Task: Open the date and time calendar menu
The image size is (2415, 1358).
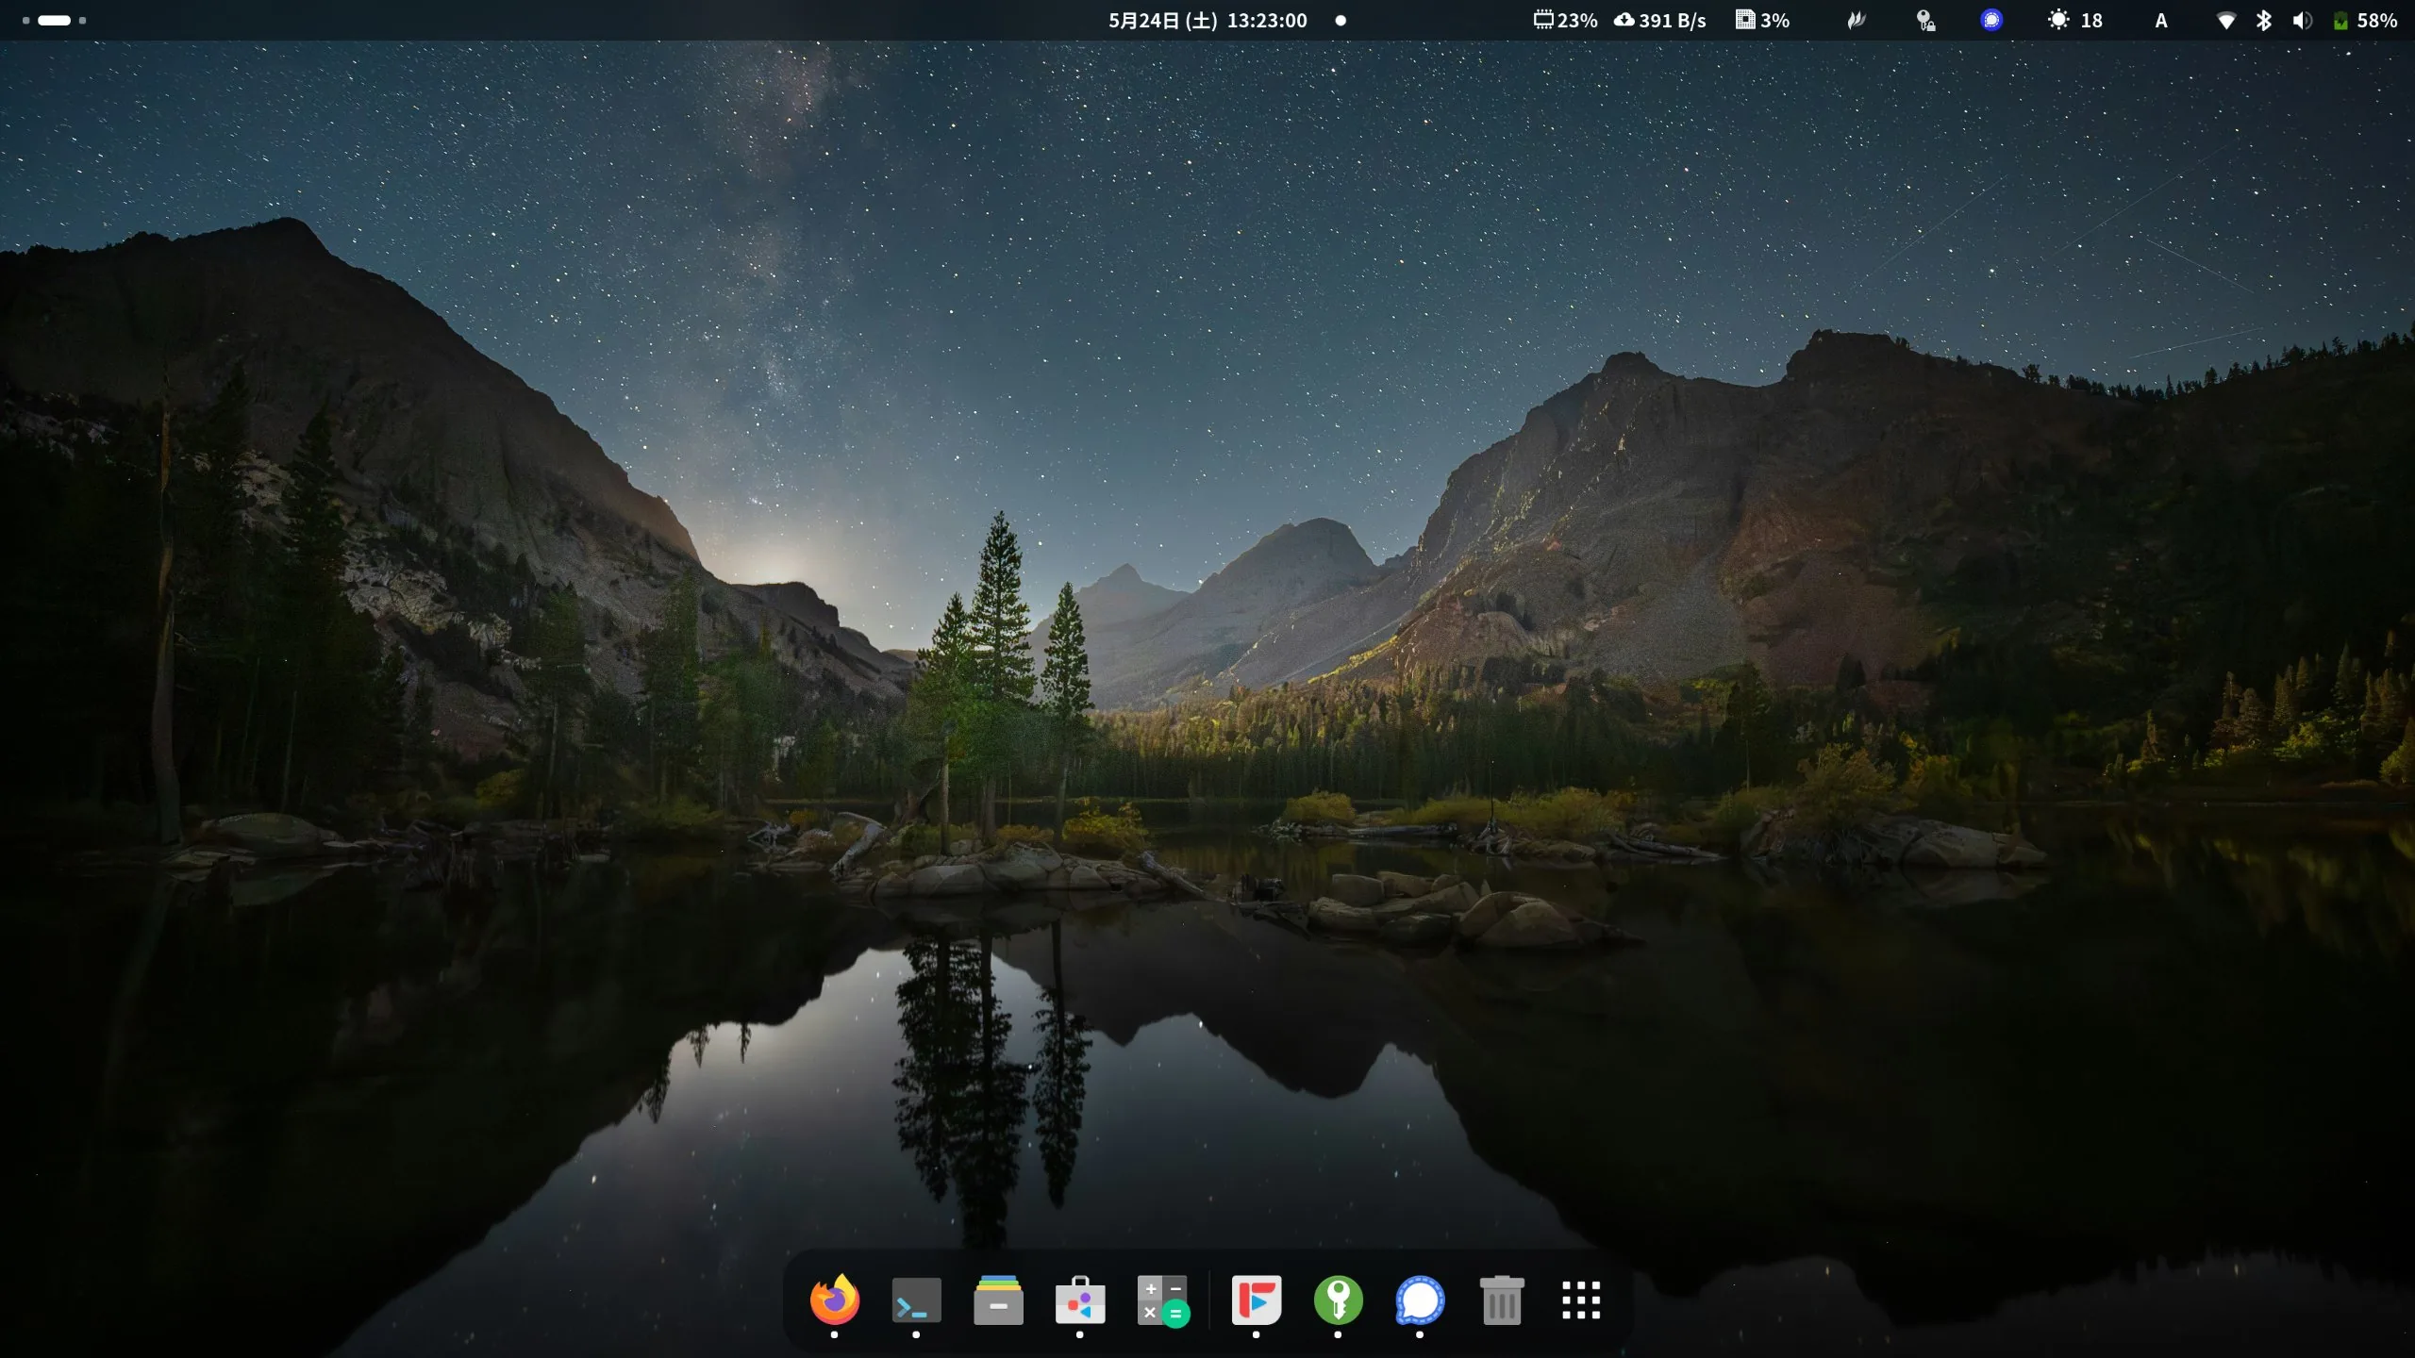Action: tap(1207, 20)
